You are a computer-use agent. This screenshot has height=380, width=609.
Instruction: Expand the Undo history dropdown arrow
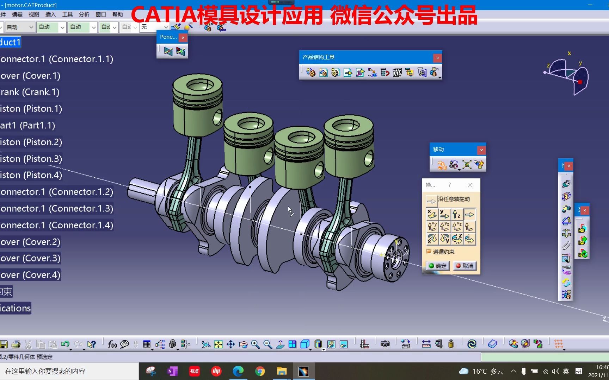(x=71, y=349)
